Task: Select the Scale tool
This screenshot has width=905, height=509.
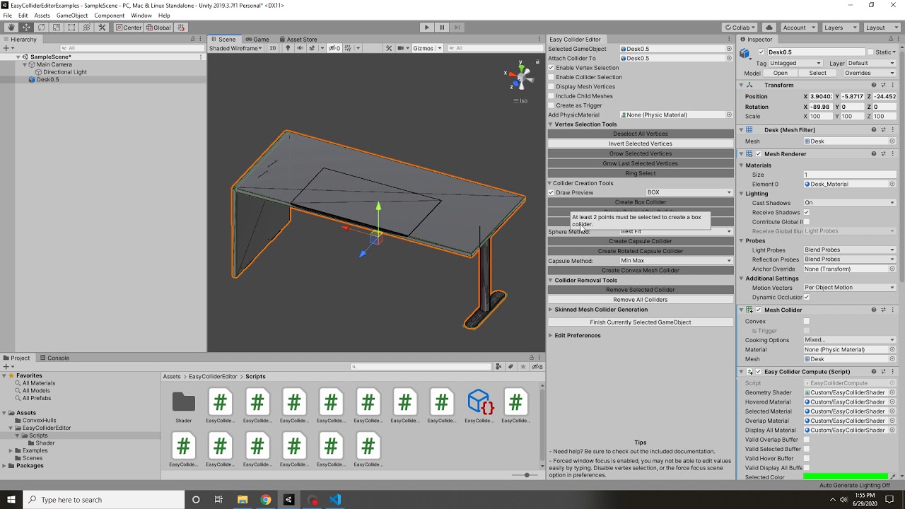Action: click(57, 28)
